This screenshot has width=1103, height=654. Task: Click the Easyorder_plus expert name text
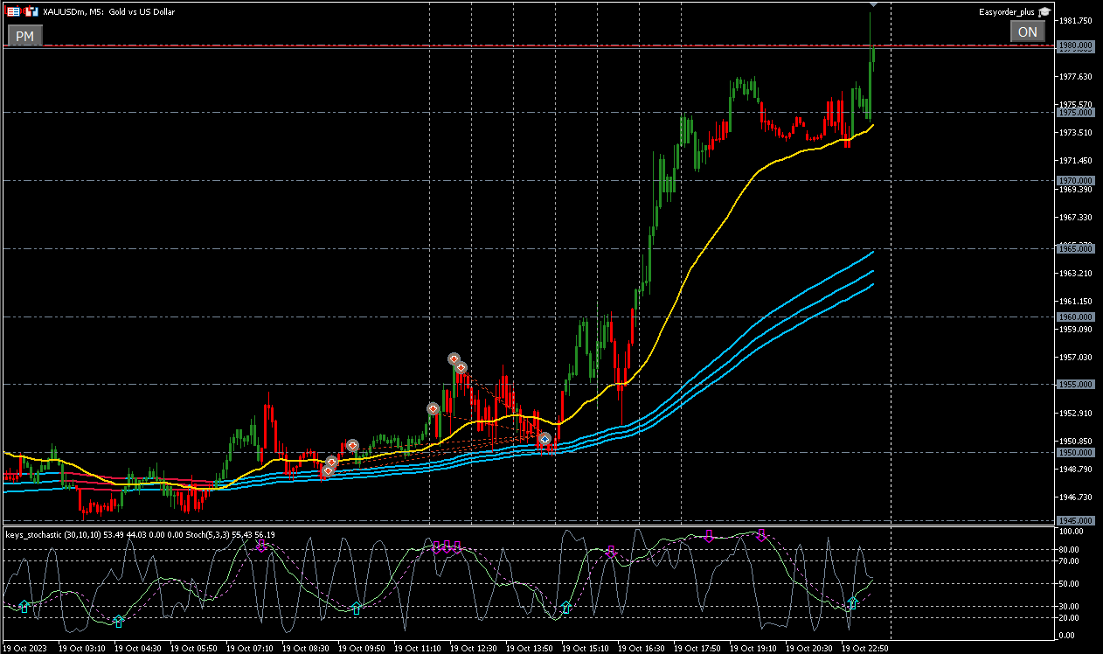(x=1006, y=11)
